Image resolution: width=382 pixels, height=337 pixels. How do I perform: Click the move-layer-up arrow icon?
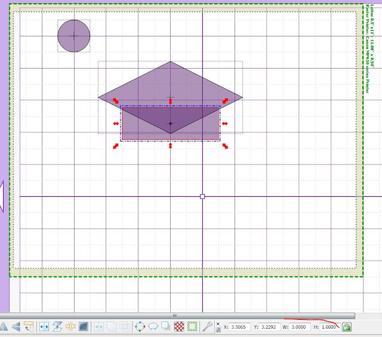click(x=57, y=326)
